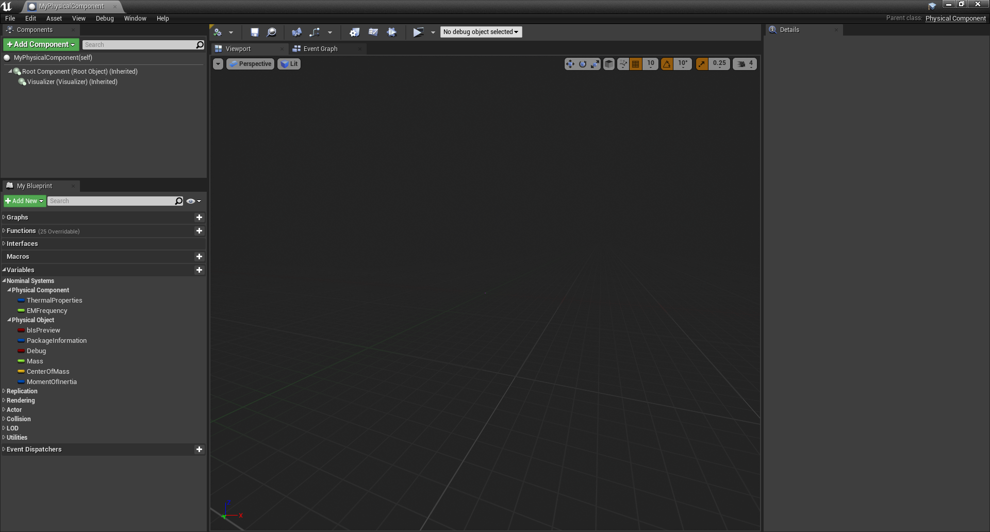This screenshot has width=990, height=532.
Task: Select the Scale gizmo tool
Action: 595,64
